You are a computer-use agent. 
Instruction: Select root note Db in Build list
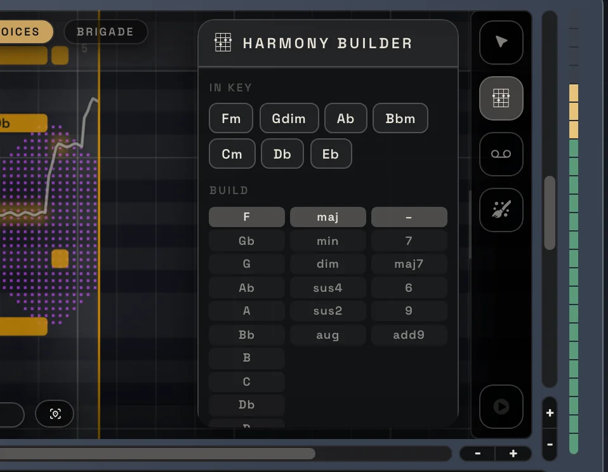click(247, 405)
